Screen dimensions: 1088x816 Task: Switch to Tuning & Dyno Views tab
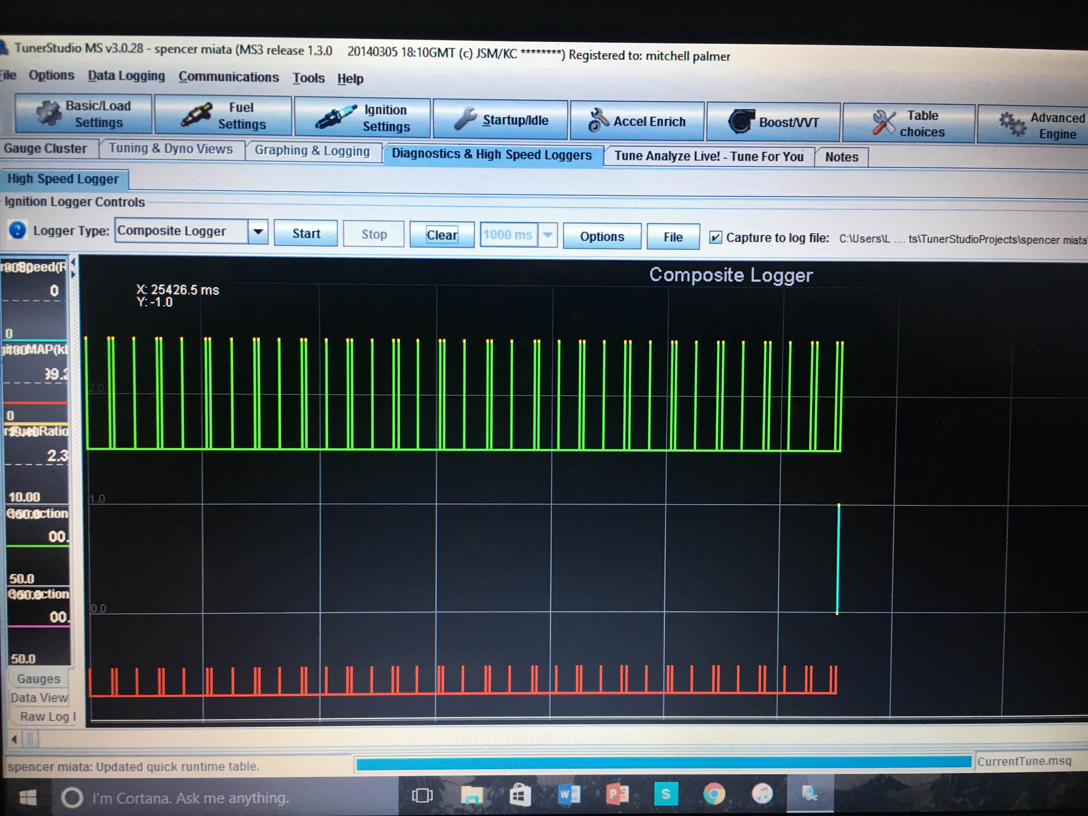coord(171,148)
